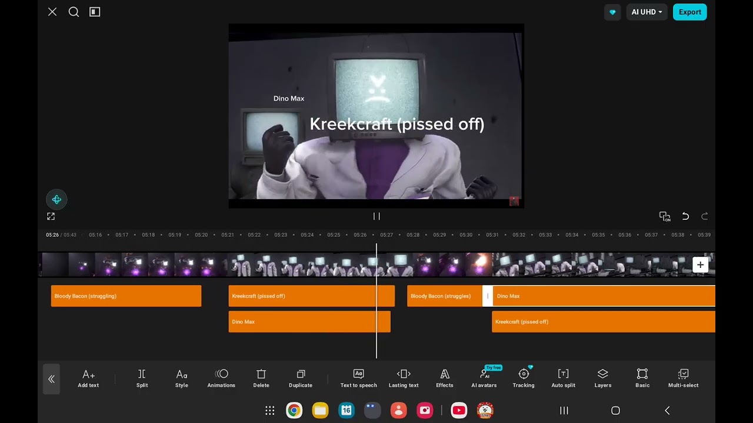Go to the Android home screen
753x423 pixels.
tap(615, 411)
